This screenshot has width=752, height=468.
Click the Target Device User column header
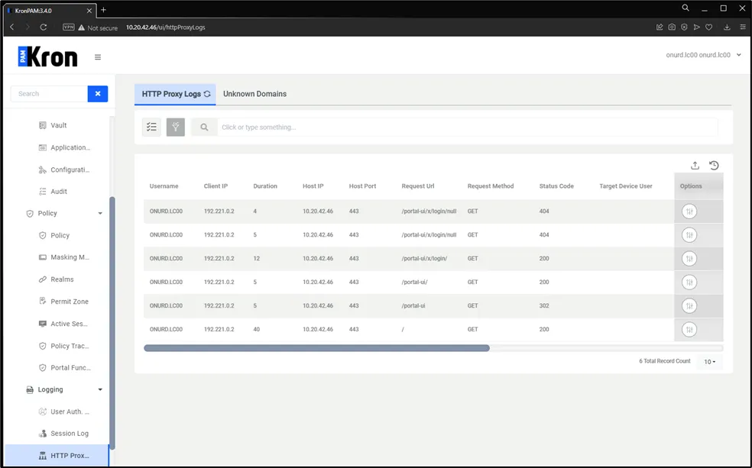click(x=625, y=186)
